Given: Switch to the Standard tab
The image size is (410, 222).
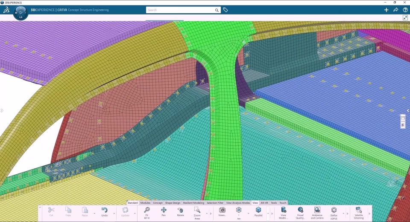Looking at the screenshot, I should click(132, 203).
